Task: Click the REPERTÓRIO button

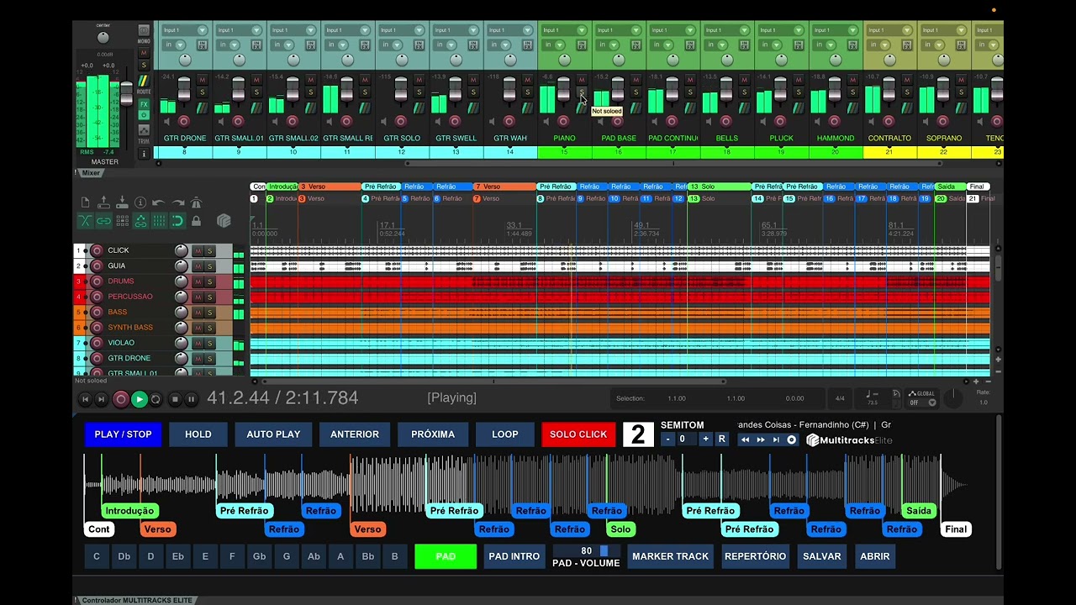Action: point(756,556)
